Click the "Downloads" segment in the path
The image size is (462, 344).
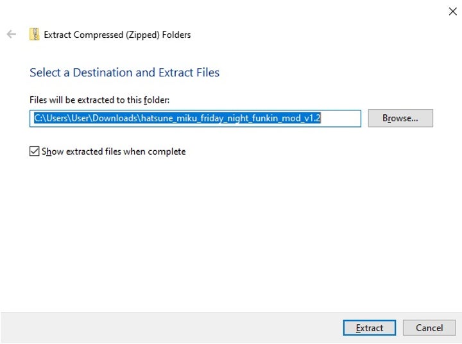click(119, 119)
